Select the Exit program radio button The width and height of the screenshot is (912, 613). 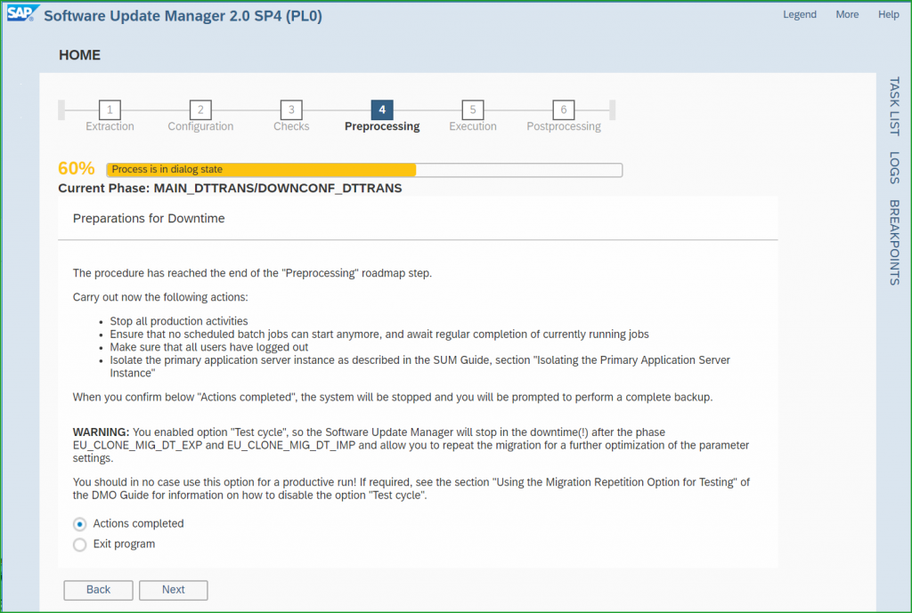[79, 544]
